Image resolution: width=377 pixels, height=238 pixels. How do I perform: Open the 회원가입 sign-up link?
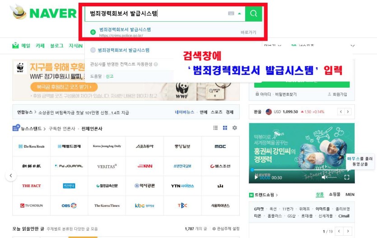coord(338,94)
